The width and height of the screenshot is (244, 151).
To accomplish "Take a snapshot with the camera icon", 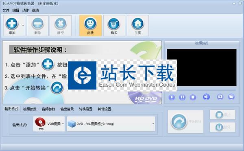I will click(220, 97).
